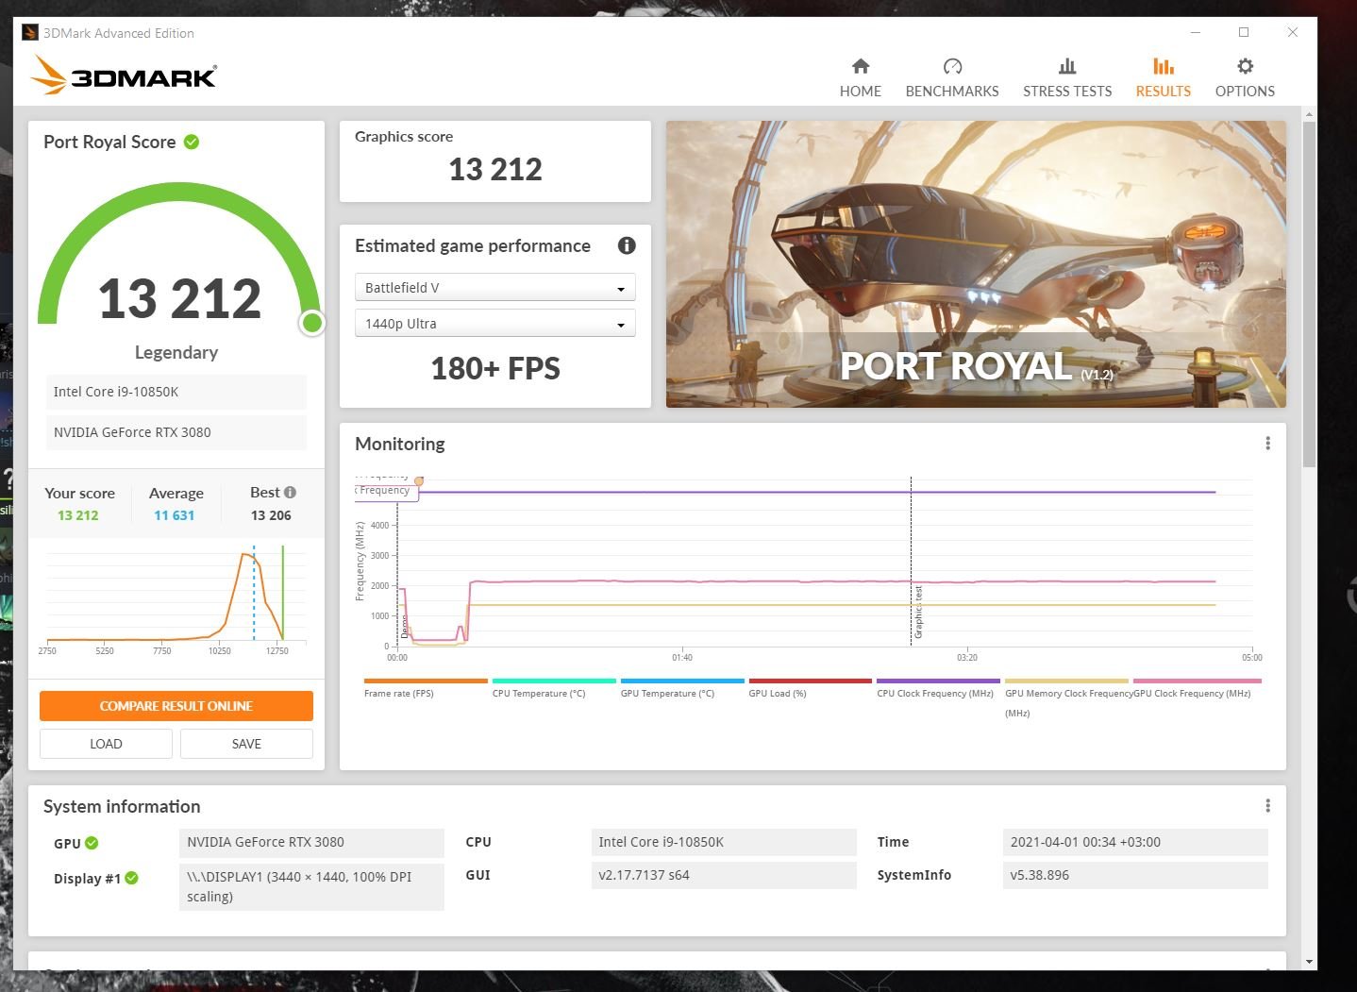Screen dimensions: 1357x992
Task: Click 3DMark app icon in title bar
Action: click(30, 33)
